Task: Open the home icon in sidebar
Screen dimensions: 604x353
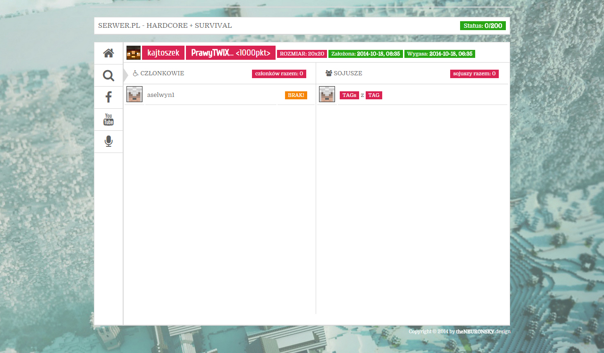Action: (x=109, y=53)
